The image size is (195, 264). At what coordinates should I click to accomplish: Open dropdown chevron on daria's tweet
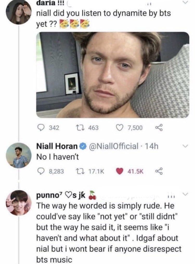coord(186,3)
